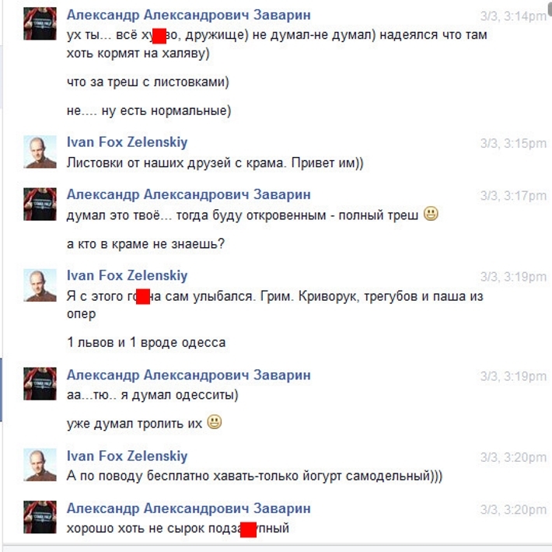Click Ivan Fox Zelenskiy avatar at 3:19pm

click(40, 285)
